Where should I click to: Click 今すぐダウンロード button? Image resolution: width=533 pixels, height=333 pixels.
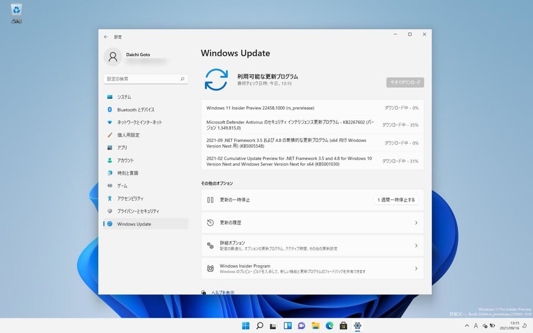pos(405,83)
